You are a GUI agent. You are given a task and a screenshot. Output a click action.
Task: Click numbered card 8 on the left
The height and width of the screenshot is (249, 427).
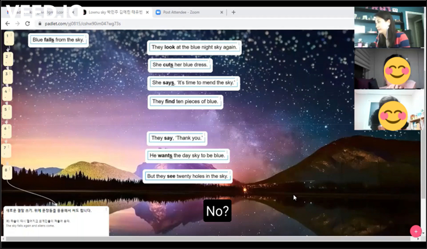point(8,173)
